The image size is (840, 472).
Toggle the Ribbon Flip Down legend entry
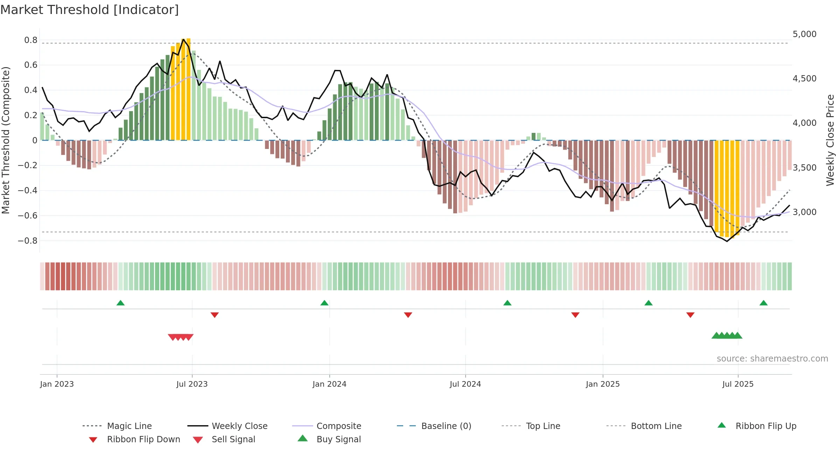[134, 439]
